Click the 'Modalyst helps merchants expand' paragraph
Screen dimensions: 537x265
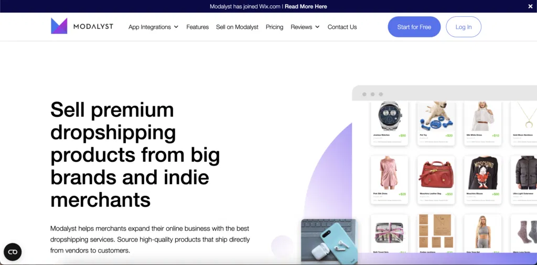coord(150,239)
